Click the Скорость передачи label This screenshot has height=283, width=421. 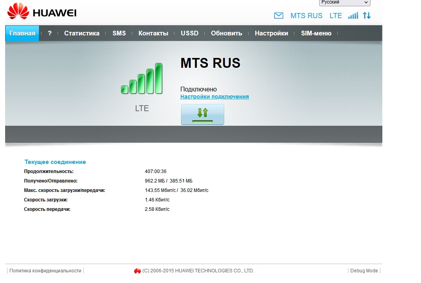click(47, 209)
